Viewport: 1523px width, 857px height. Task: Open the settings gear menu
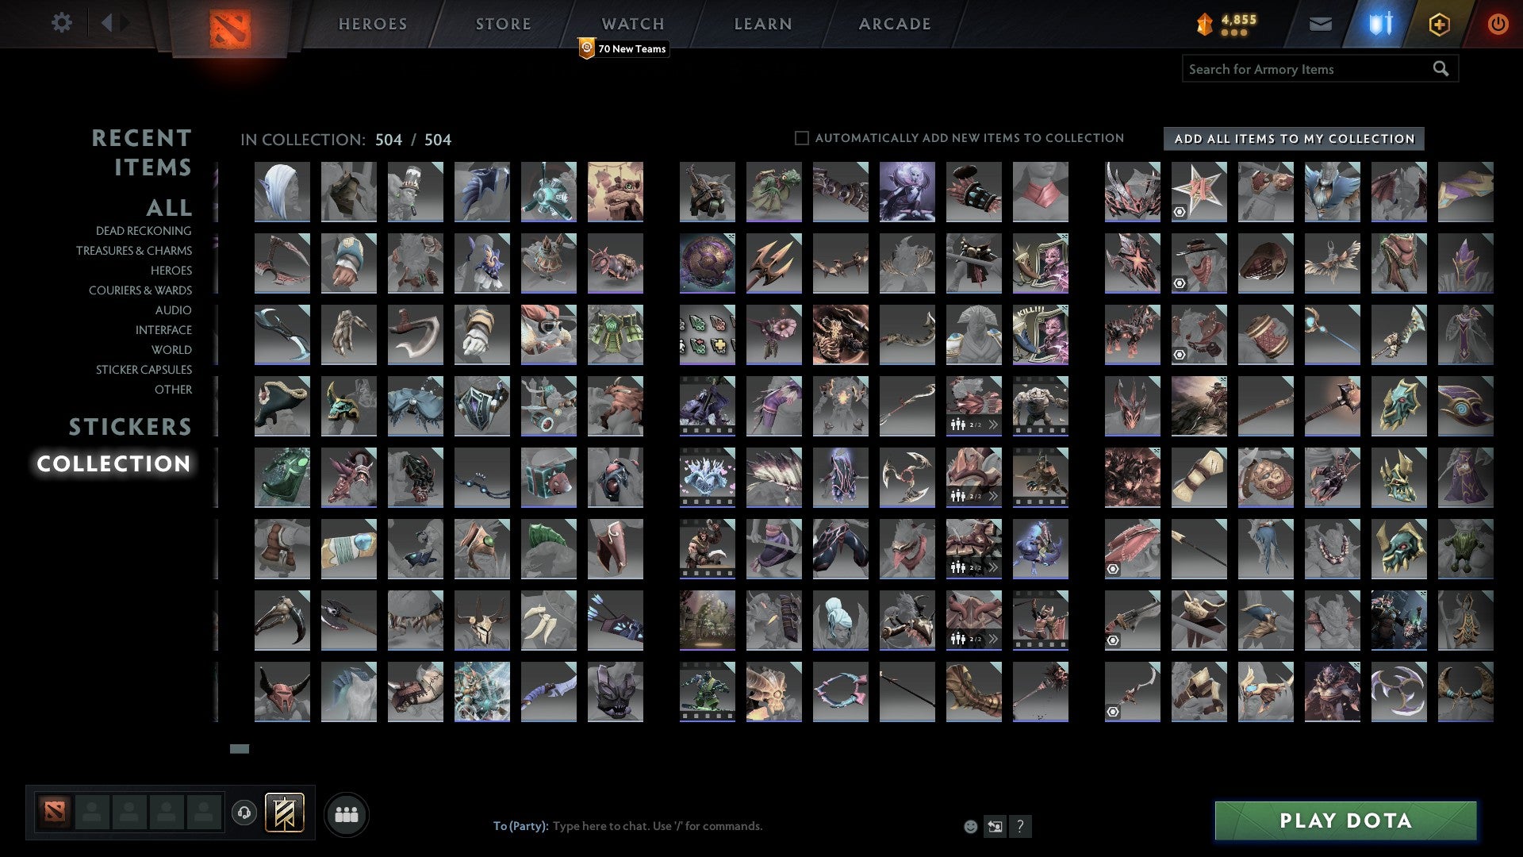[61, 23]
